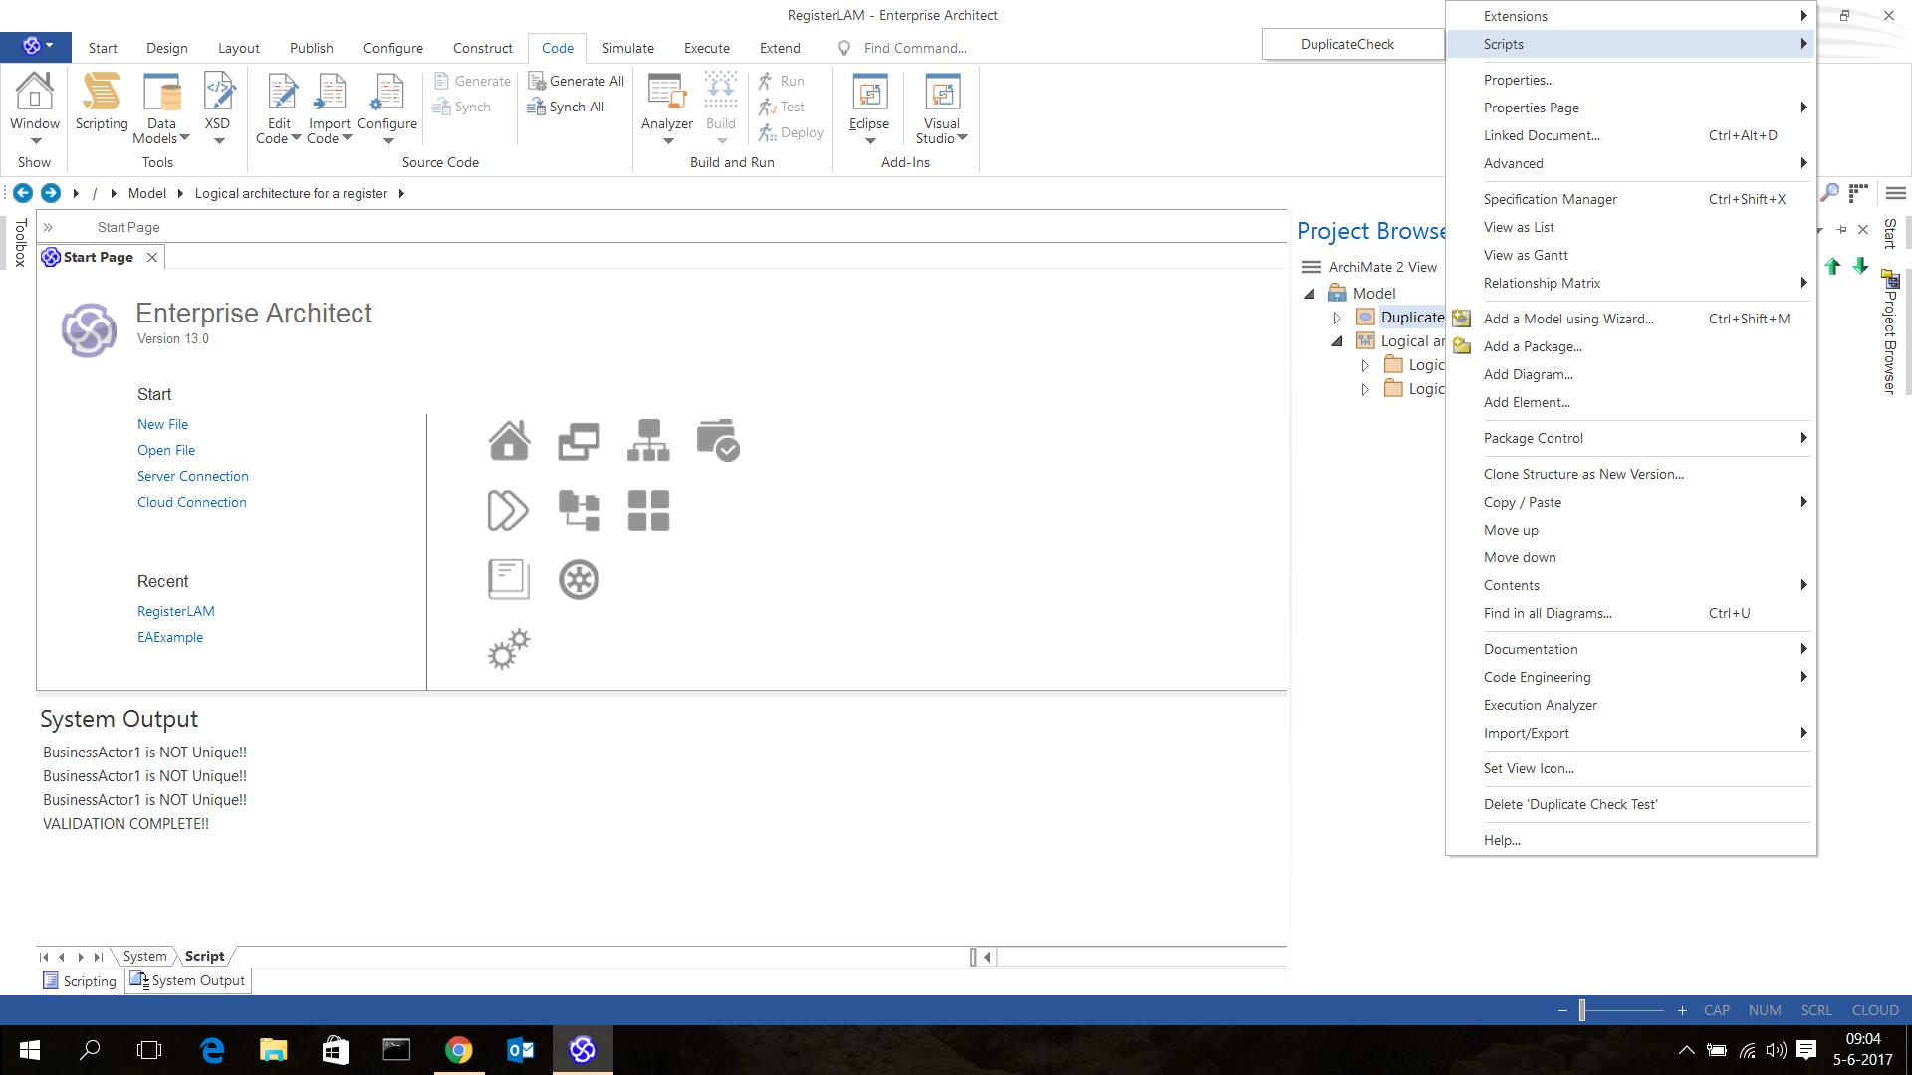Close the Start Page tab
1912x1075 pixels.
152,257
